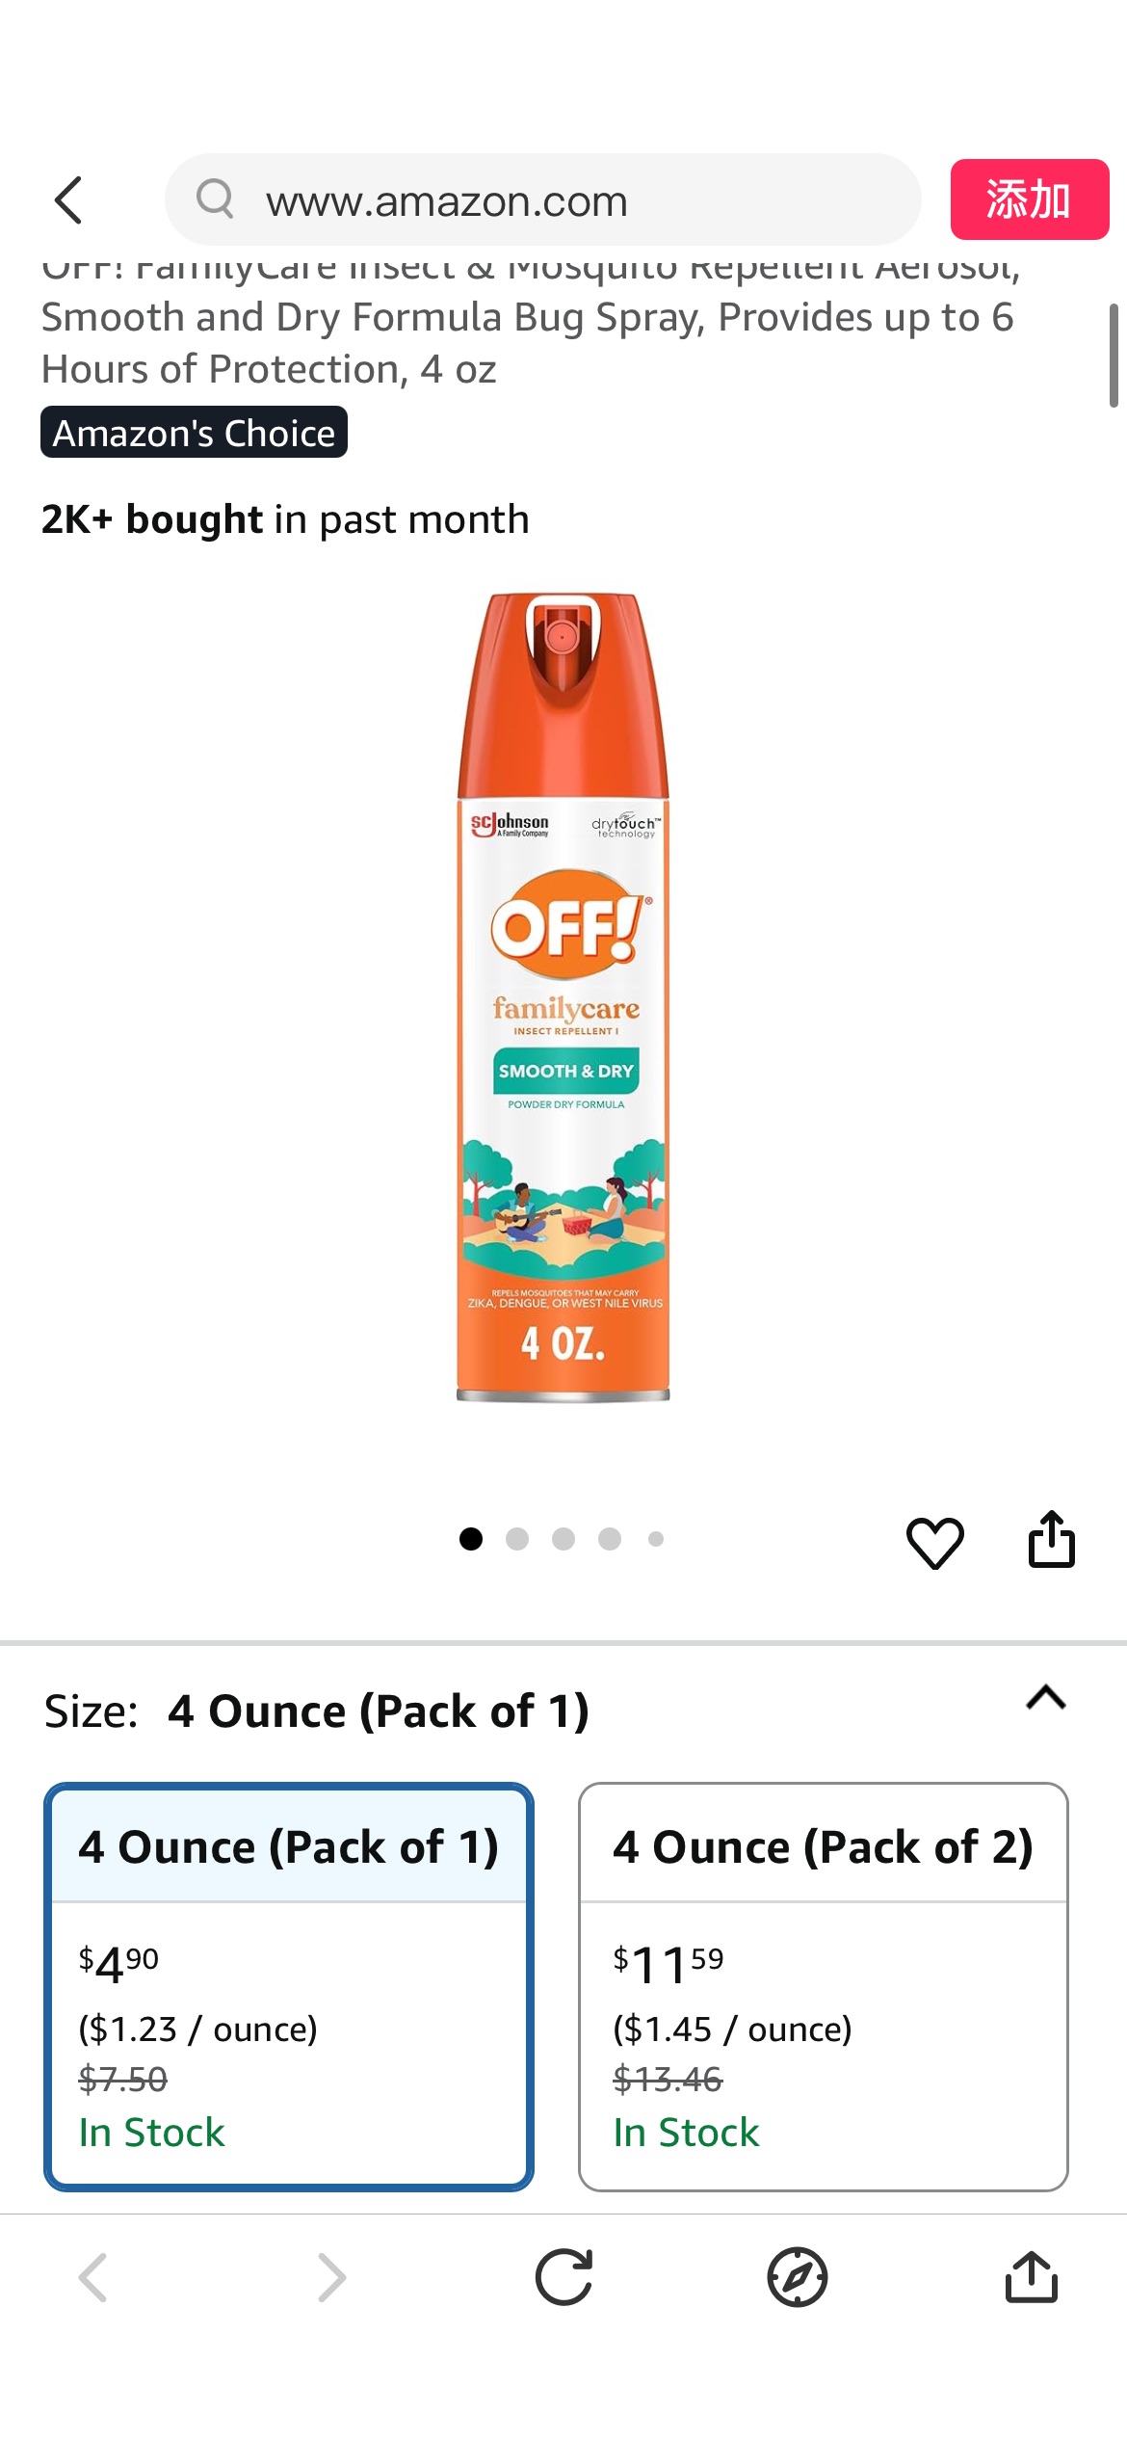This screenshot has width=1127, height=2440.
Task: Open the Amazon's Choice badge
Action: coord(193,432)
